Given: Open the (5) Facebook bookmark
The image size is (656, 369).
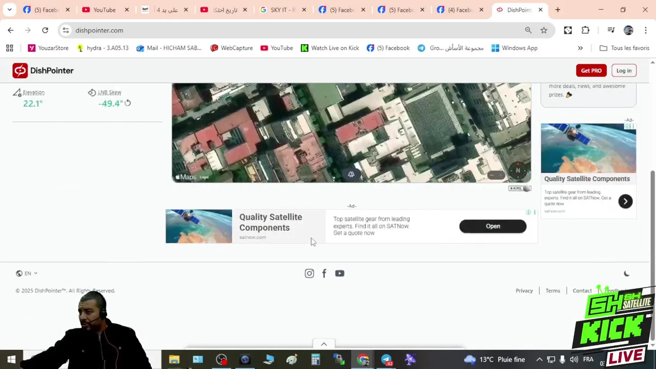Looking at the screenshot, I should [x=388, y=48].
